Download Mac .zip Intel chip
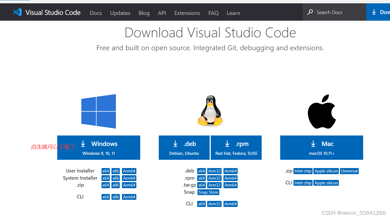 pos(303,171)
